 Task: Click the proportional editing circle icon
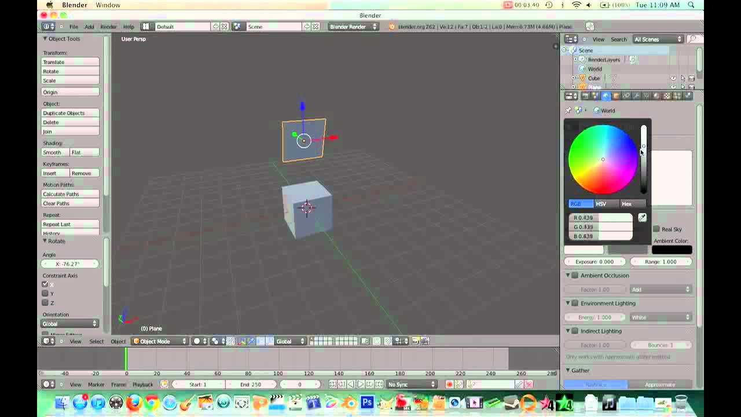coord(376,341)
